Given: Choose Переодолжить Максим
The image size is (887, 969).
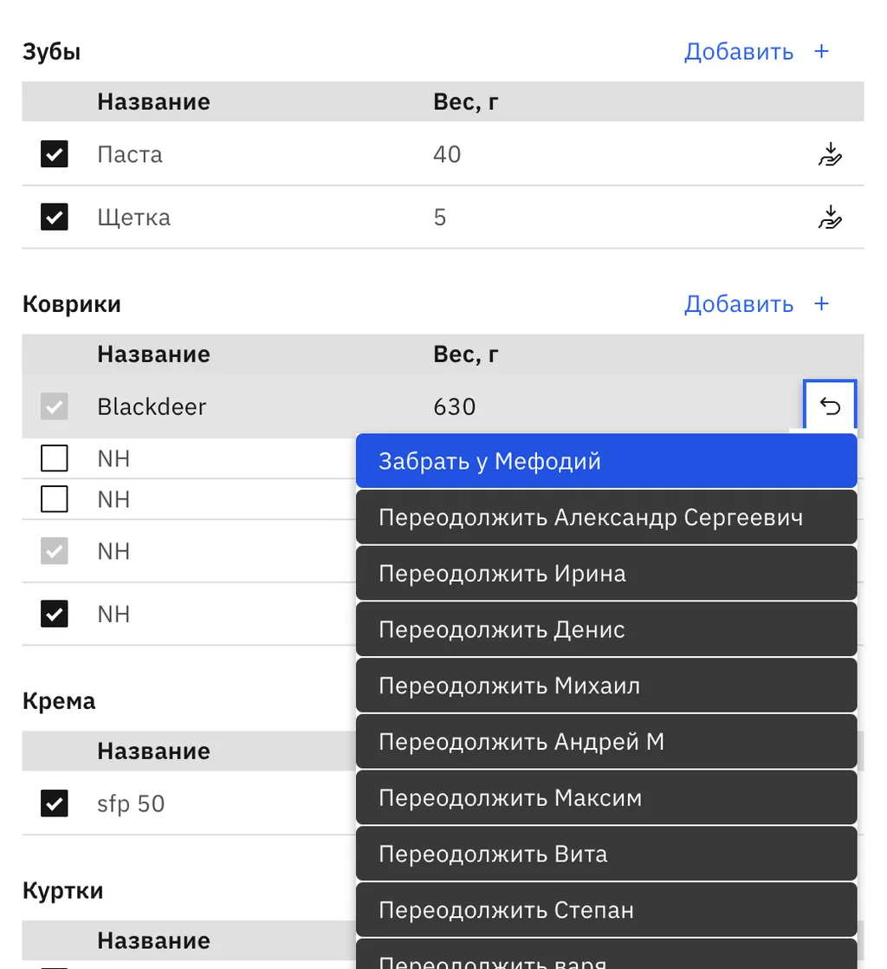Looking at the screenshot, I should [605, 797].
